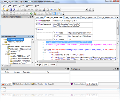Switch editor to Source view
Screen dimensions: 120x111
[52, 65]
